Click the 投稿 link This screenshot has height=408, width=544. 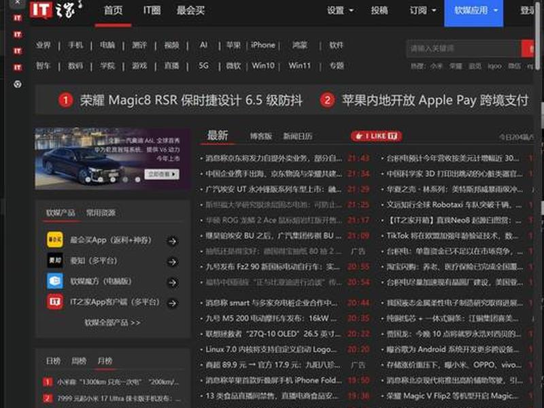tap(379, 10)
